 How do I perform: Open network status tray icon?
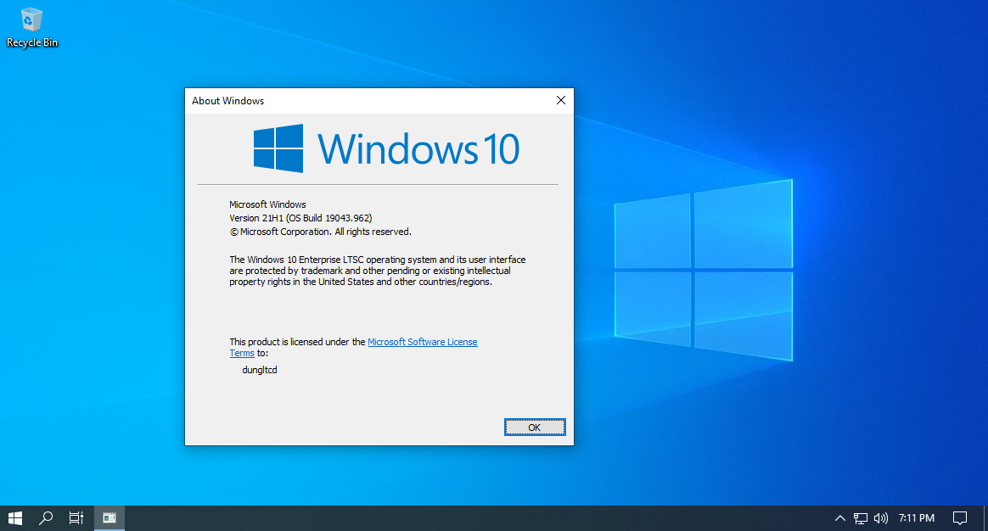[x=860, y=517]
